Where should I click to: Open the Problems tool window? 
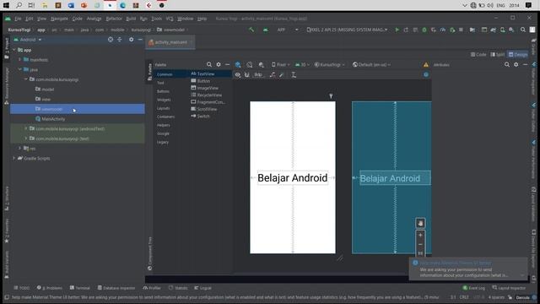click(50, 288)
